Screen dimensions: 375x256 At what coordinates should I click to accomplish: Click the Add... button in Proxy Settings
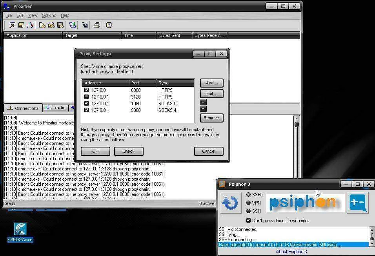[212, 83]
